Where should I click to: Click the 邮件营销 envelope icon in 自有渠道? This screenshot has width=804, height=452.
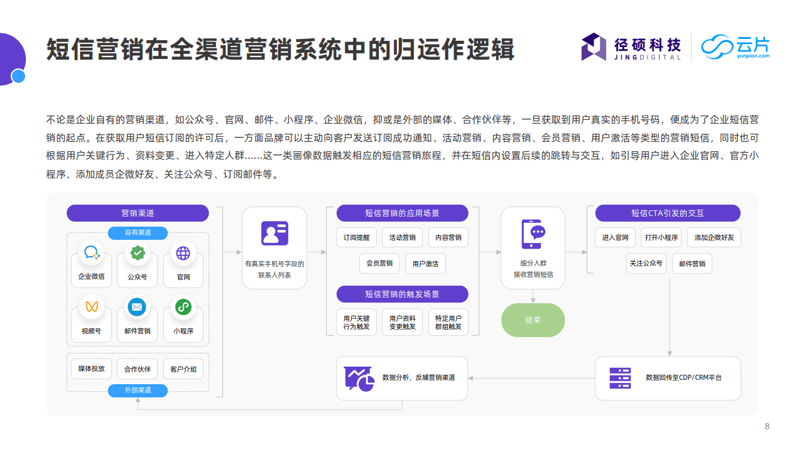click(138, 307)
